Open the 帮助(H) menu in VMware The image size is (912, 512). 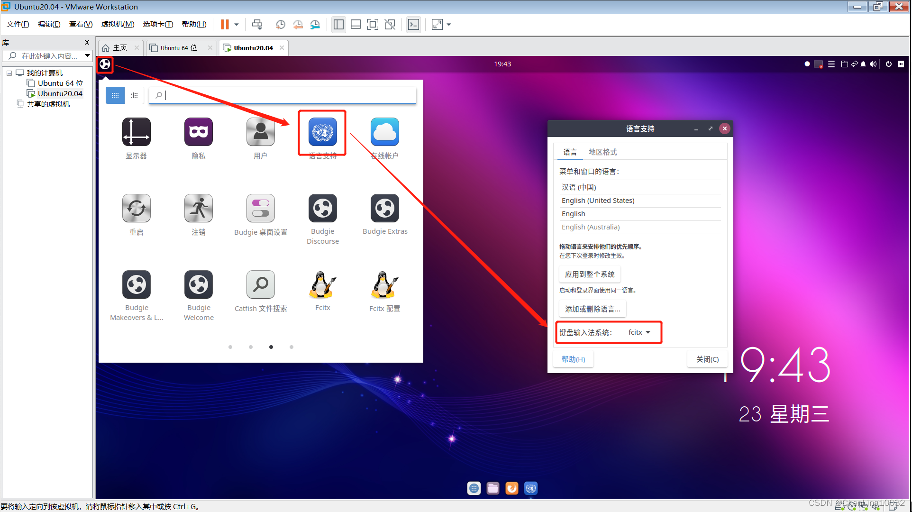(194, 24)
